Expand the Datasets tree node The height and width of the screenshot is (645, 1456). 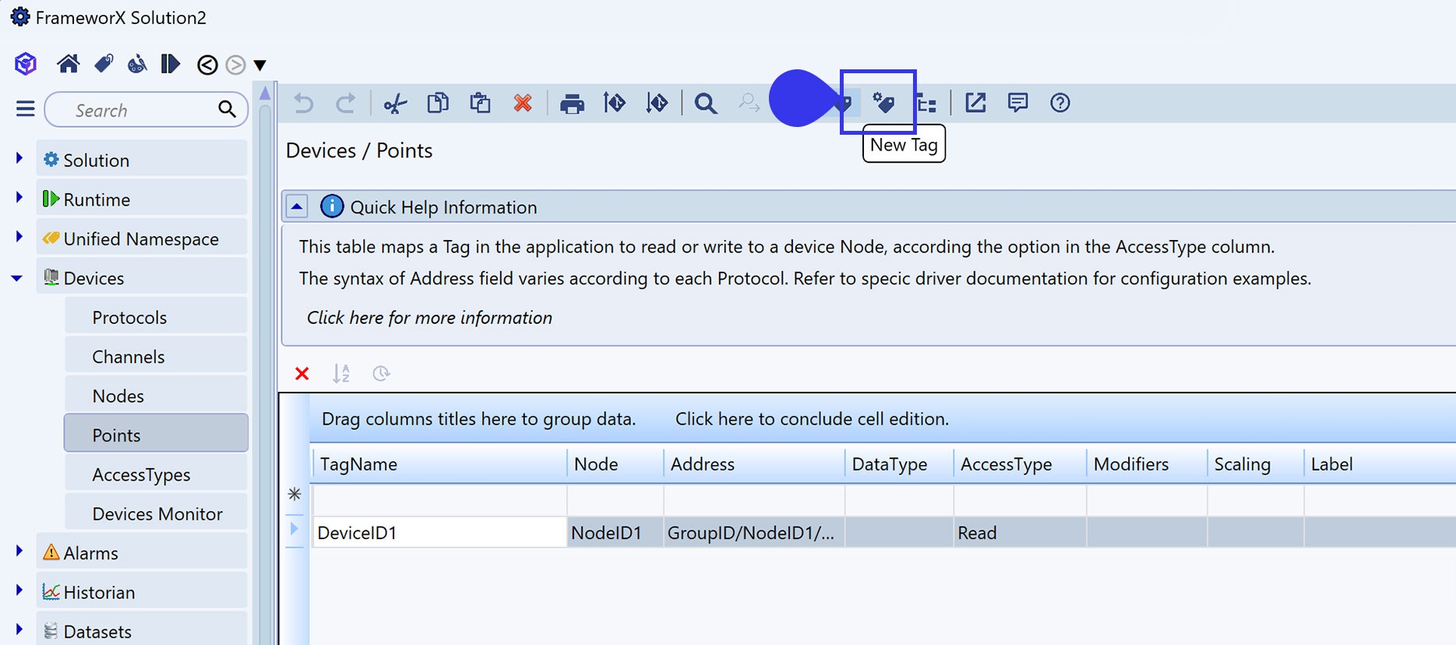pos(19,629)
